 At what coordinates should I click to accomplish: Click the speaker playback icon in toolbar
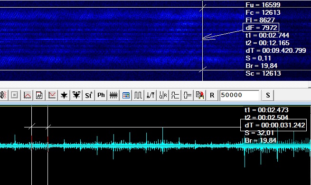pyautogui.click(x=3, y=95)
